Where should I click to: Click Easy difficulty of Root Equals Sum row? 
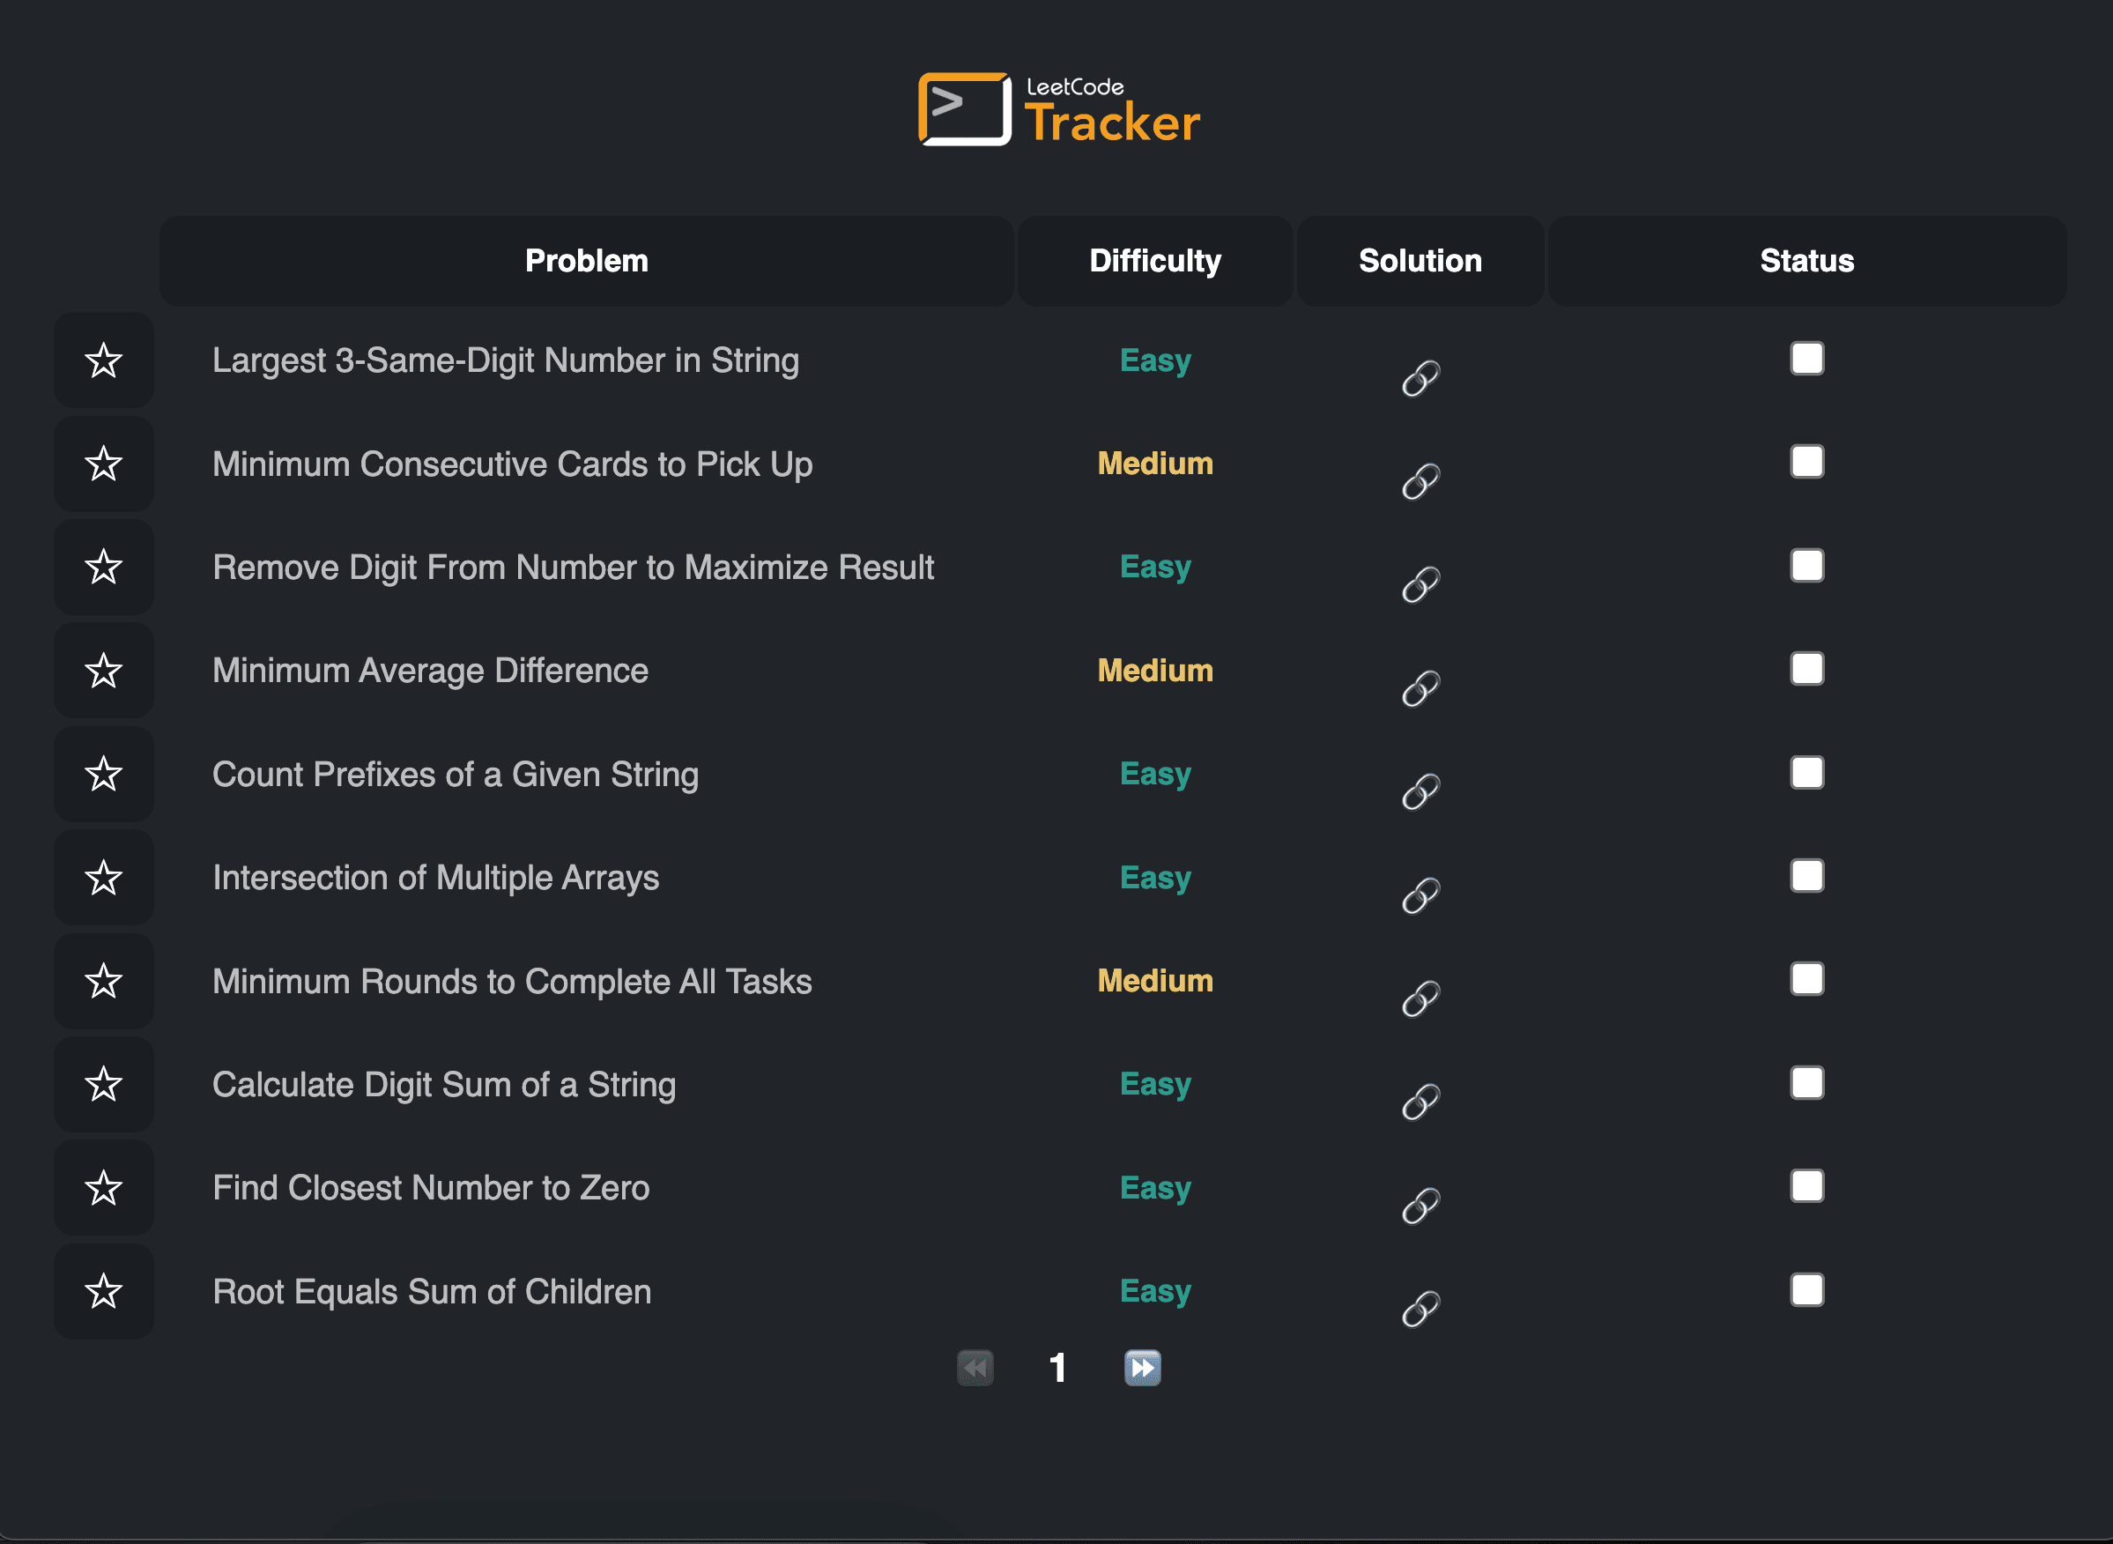point(1155,1292)
